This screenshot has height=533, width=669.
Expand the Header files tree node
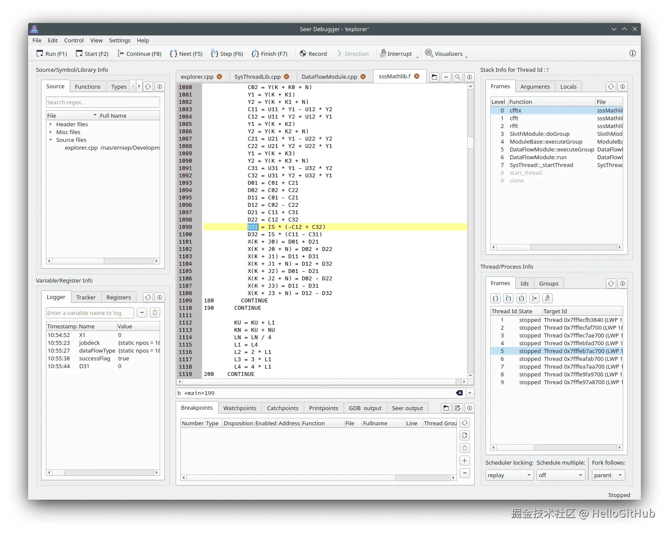click(51, 124)
